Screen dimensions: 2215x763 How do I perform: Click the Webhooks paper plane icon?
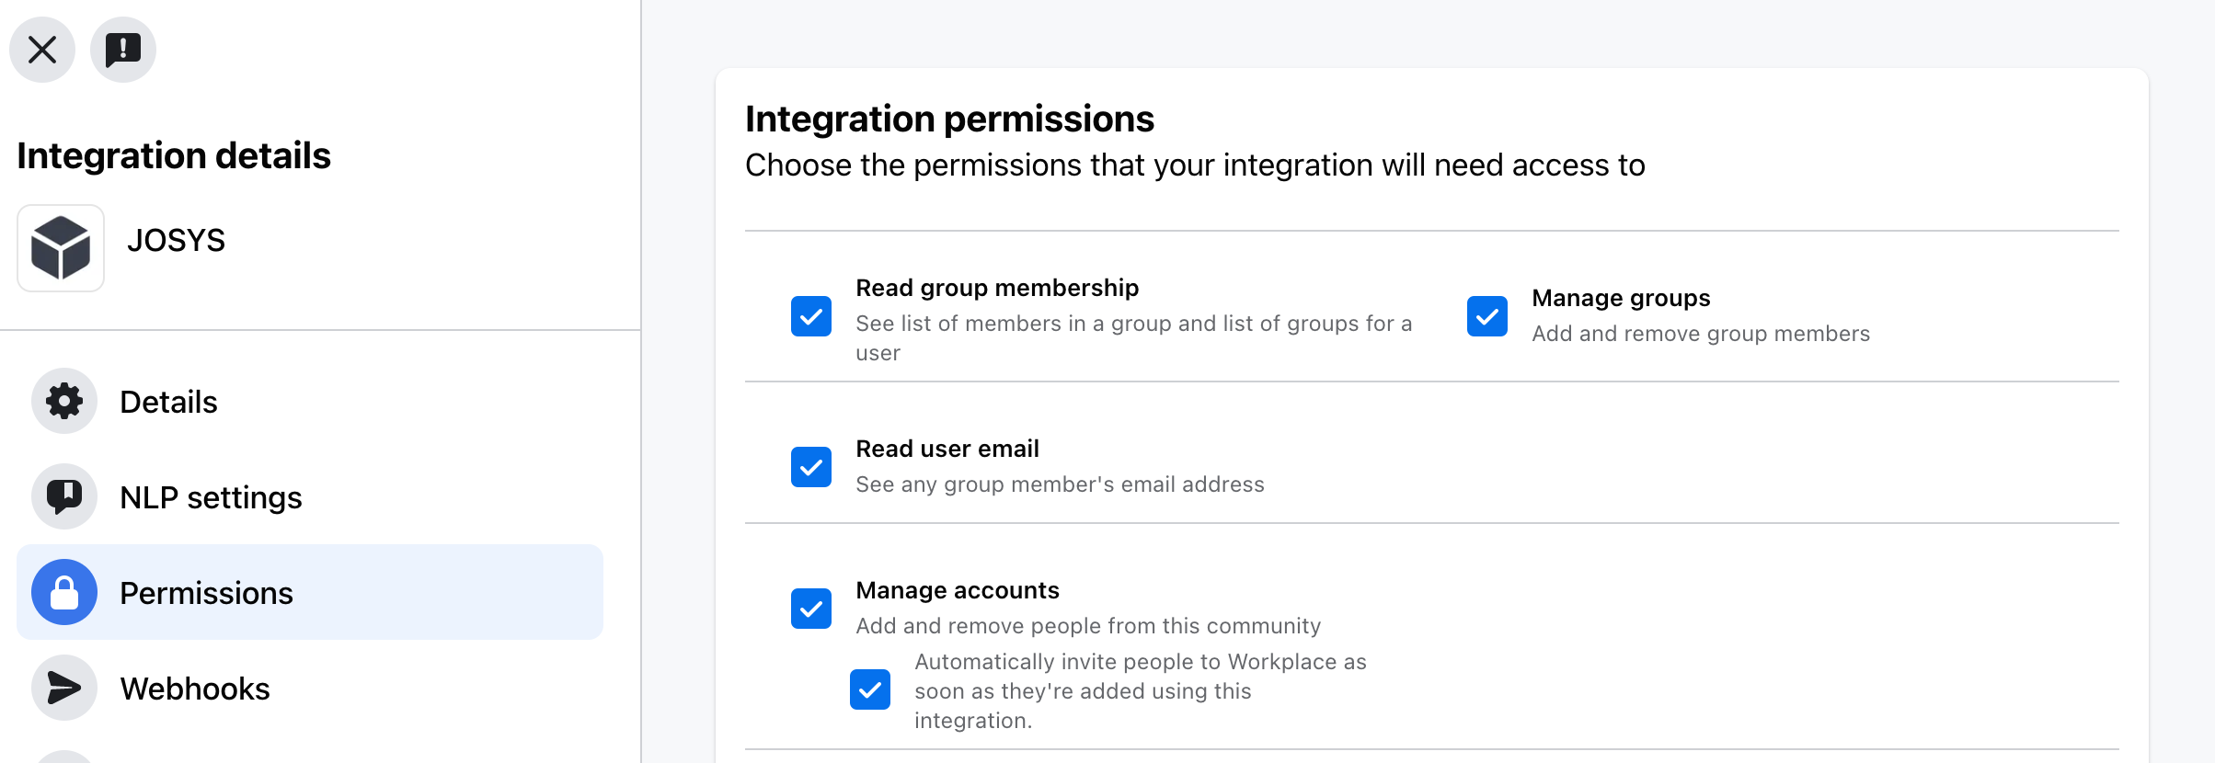[64, 688]
